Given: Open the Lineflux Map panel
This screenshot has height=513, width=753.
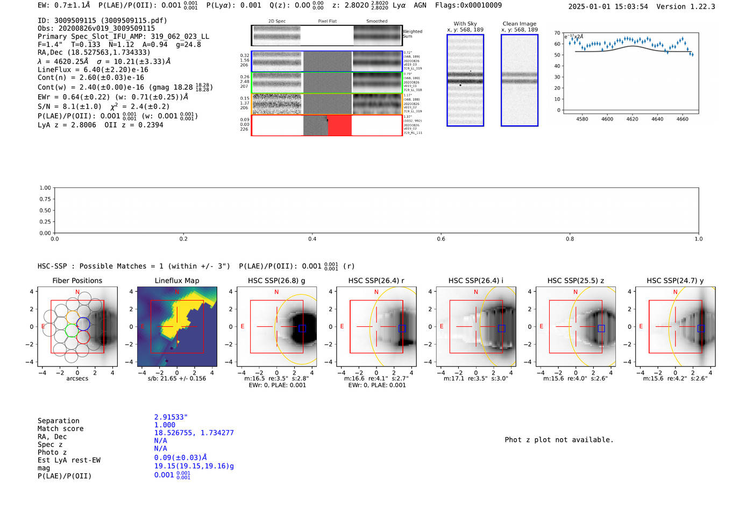Looking at the screenshot, I should [177, 327].
